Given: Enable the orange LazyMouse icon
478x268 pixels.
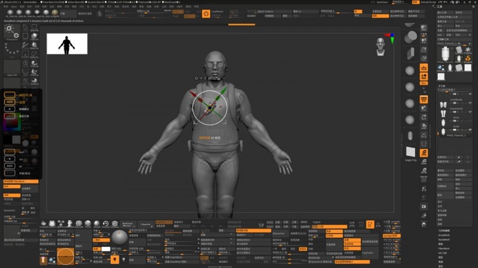Looking at the screenshot, I should (206, 14).
